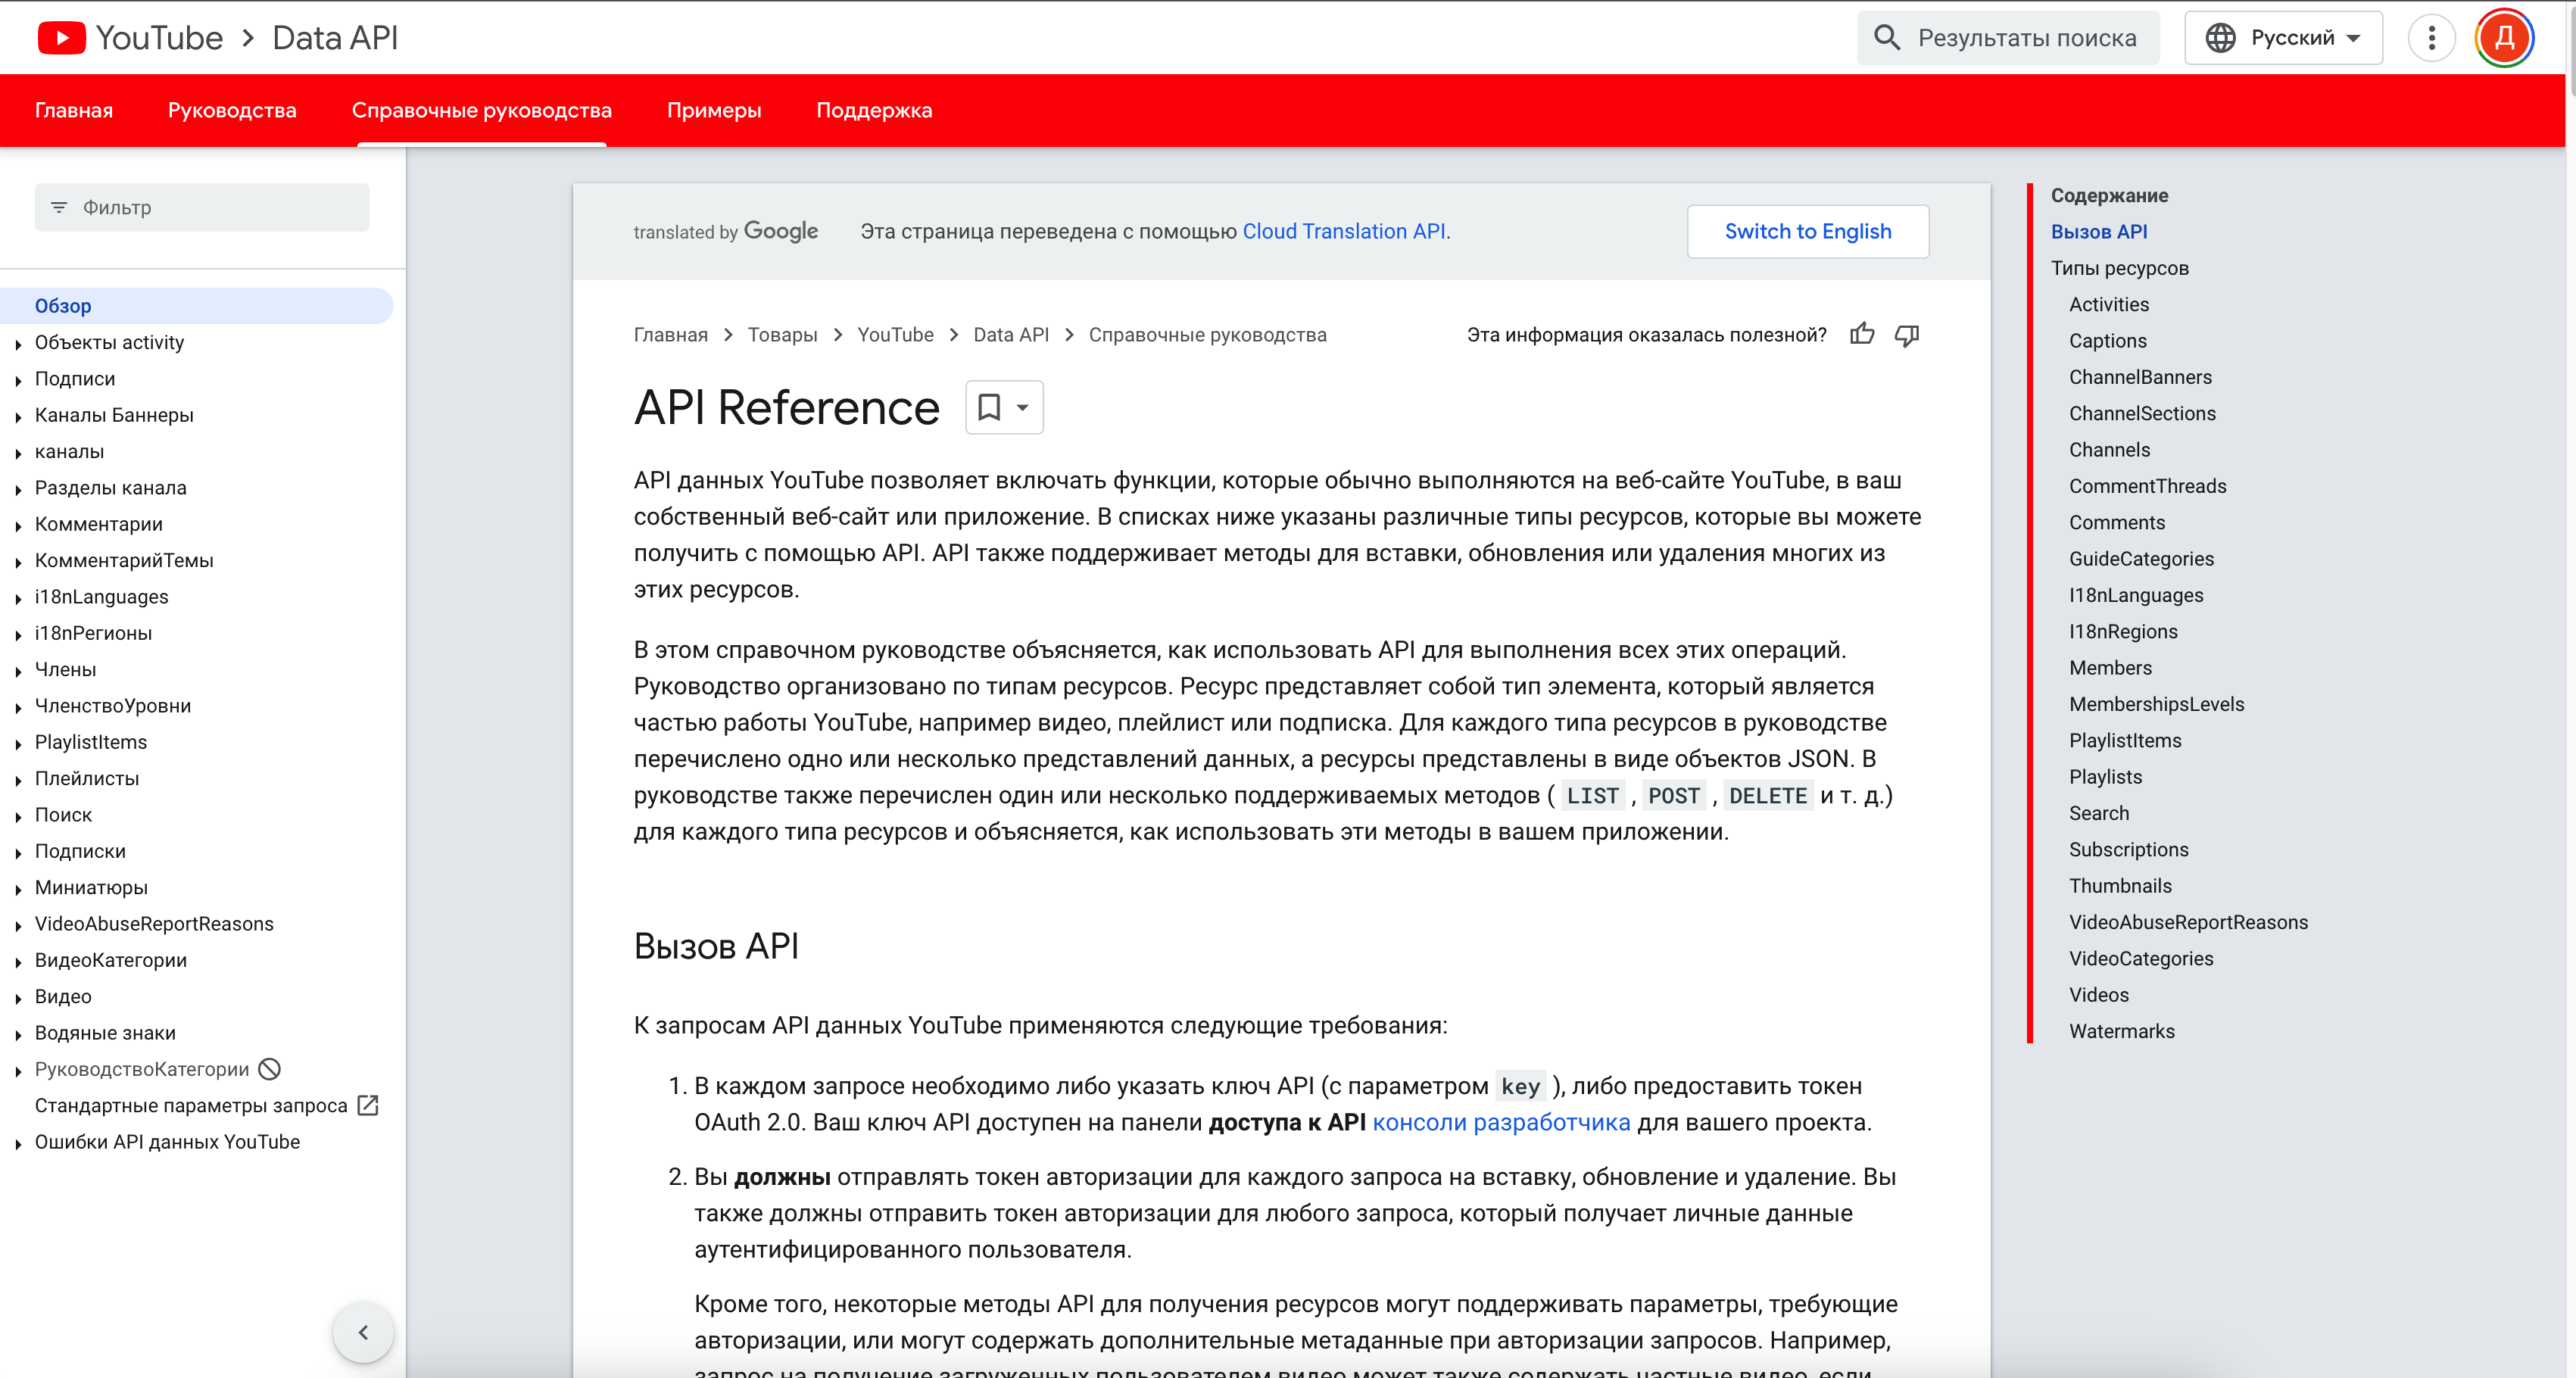The height and width of the screenshot is (1378, 2576).
Task: Open the Поддержка tab
Action: point(874,110)
